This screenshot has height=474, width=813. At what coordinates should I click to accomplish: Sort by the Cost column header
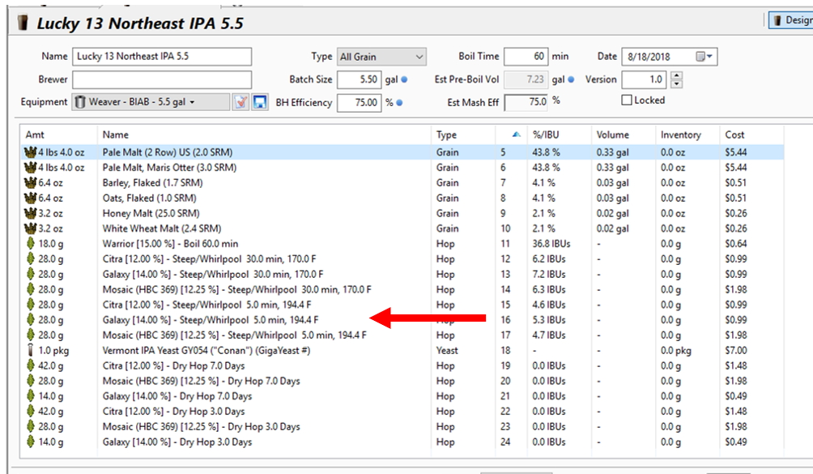(734, 135)
